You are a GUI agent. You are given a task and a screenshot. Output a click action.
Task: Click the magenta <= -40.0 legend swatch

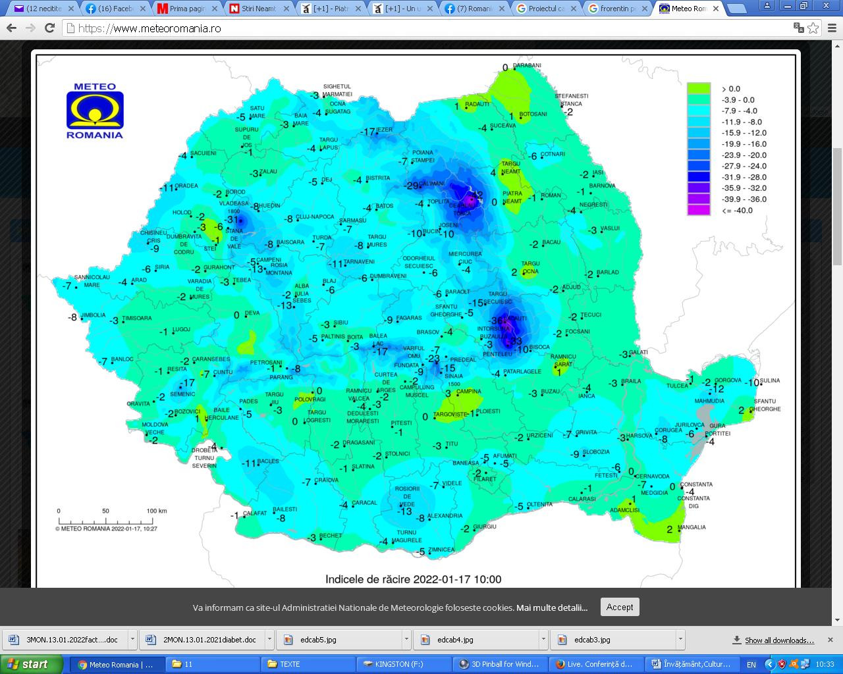(x=699, y=211)
